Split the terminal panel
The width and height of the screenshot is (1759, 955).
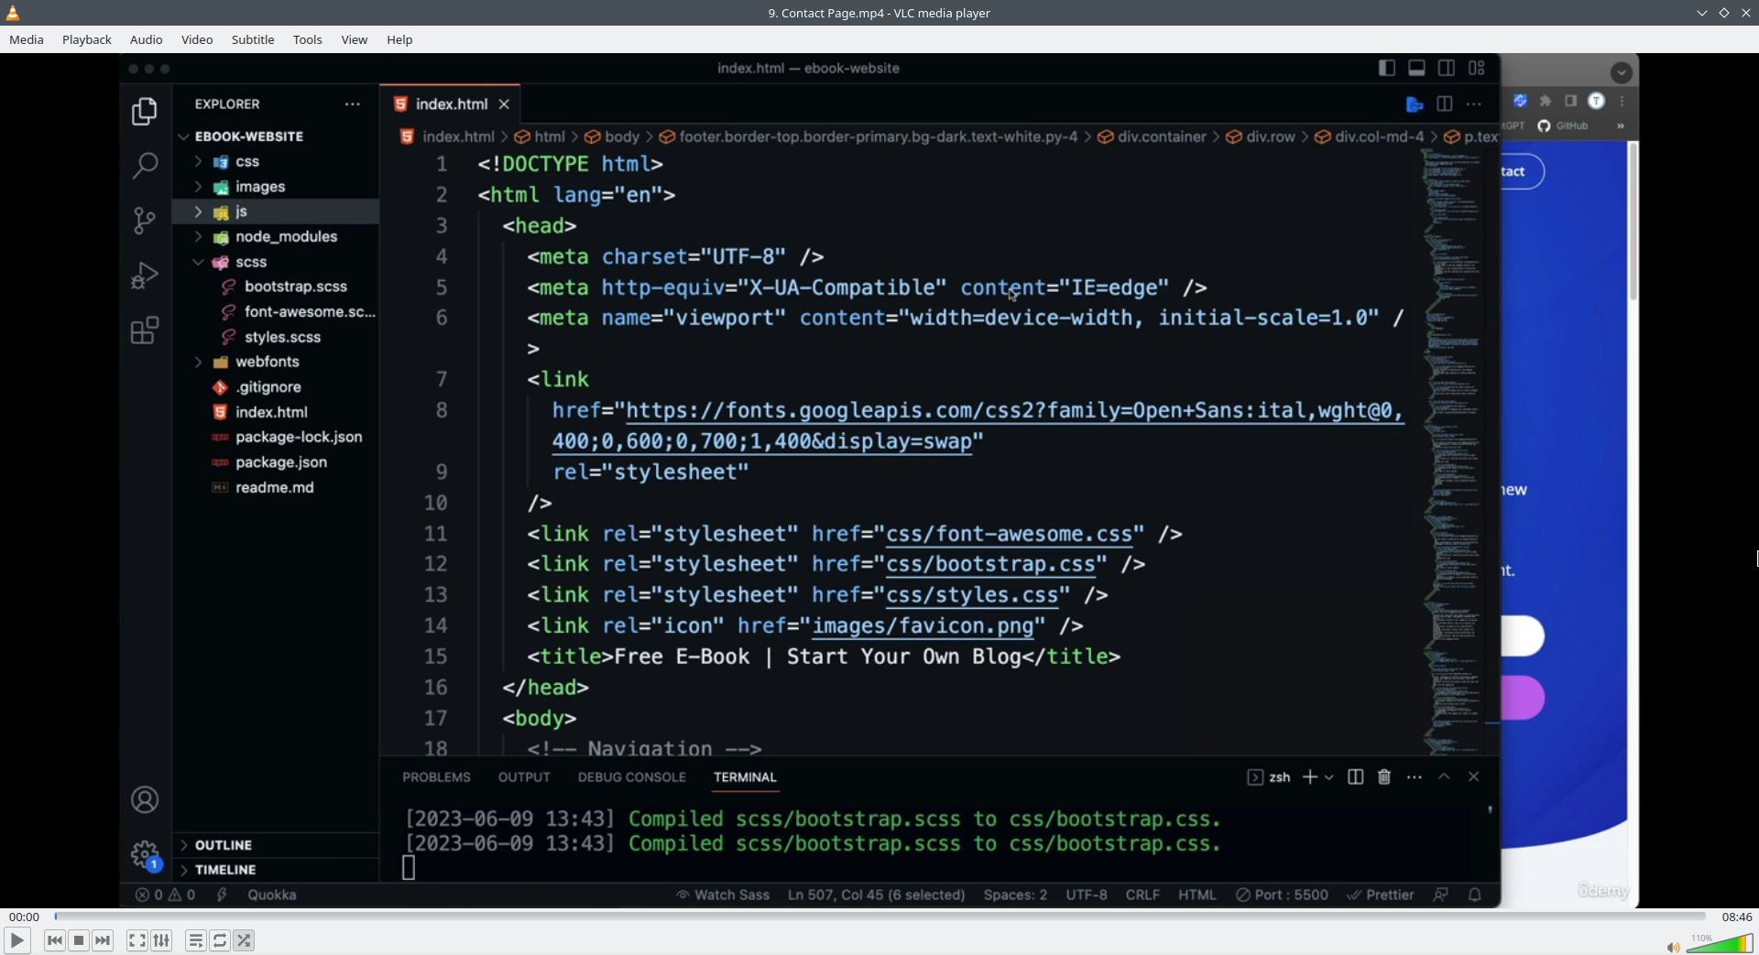point(1356,777)
